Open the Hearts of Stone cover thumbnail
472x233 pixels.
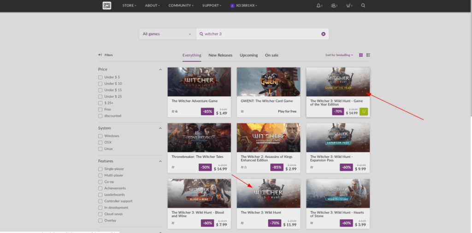338,193
